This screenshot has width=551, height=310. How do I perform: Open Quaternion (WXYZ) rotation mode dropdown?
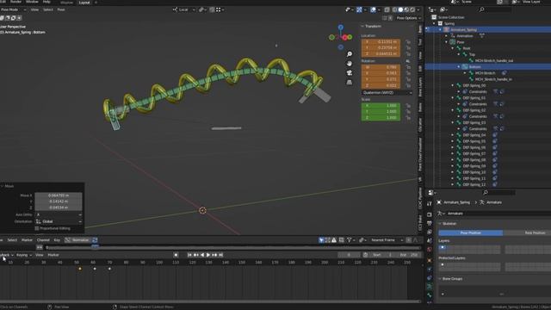pos(387,92)
